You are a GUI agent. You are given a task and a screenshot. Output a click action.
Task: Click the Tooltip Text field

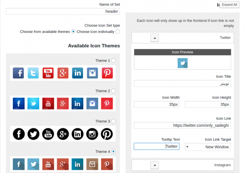click(x=156, y=146)
